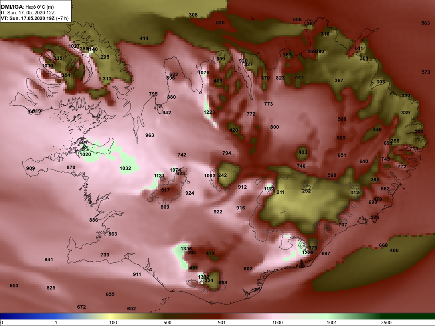Viewport: 435px width, 326px height.
Task: Click the number 742 on the map
Action: point(182,155)
